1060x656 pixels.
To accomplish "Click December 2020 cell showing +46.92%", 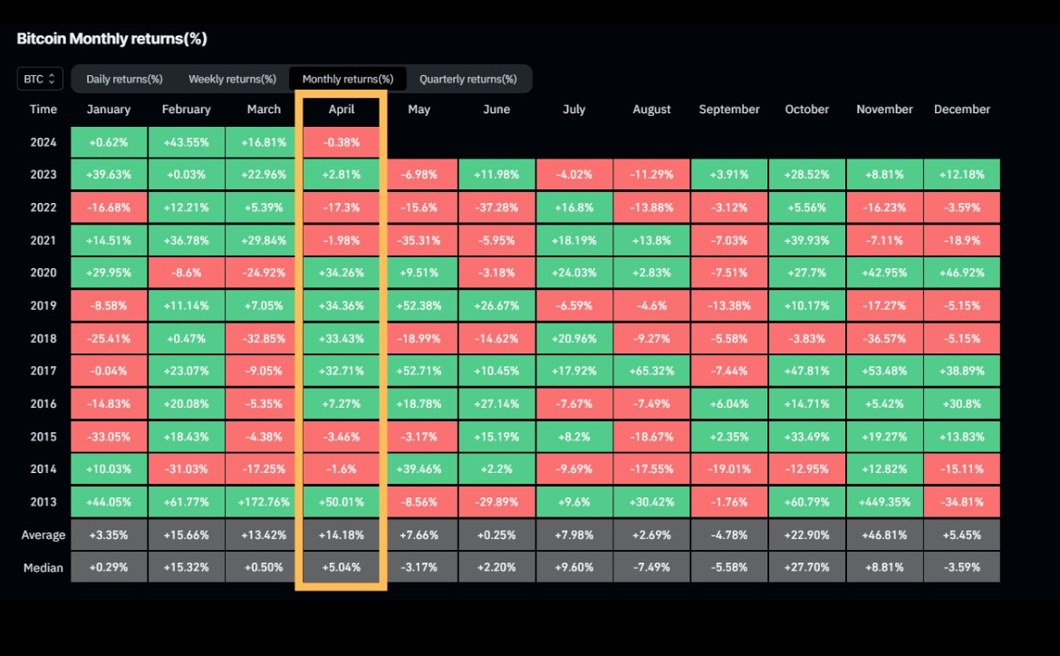I will pos(961,273).
